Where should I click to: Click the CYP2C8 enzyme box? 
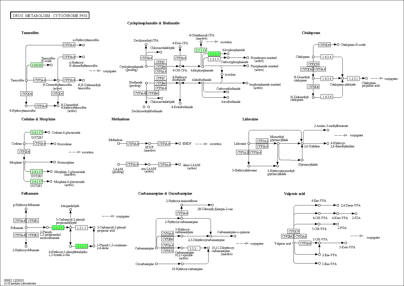(168, 251)
